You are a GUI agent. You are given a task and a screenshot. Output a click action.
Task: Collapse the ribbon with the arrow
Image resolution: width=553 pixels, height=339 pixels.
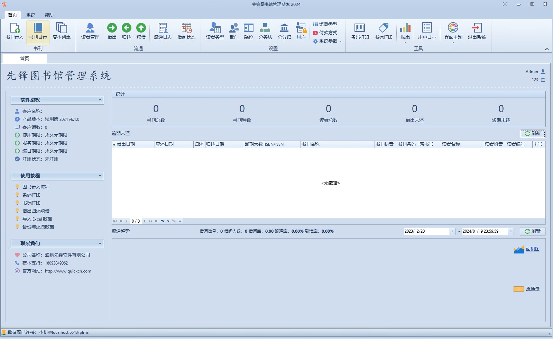(547, 49)
